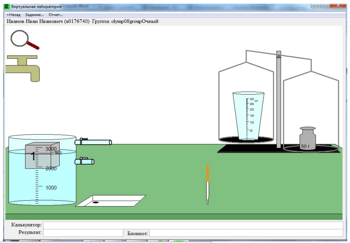Open the Задание... menu
350x243 pixels.
tap(34, 15)
